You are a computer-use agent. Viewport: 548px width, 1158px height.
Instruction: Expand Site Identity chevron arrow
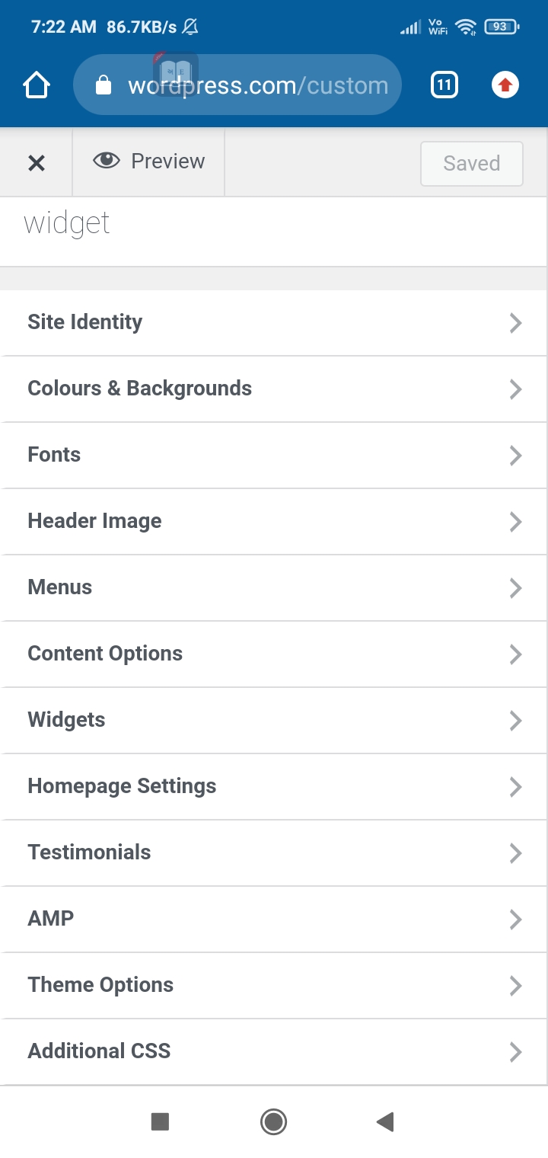pos(516,323)
